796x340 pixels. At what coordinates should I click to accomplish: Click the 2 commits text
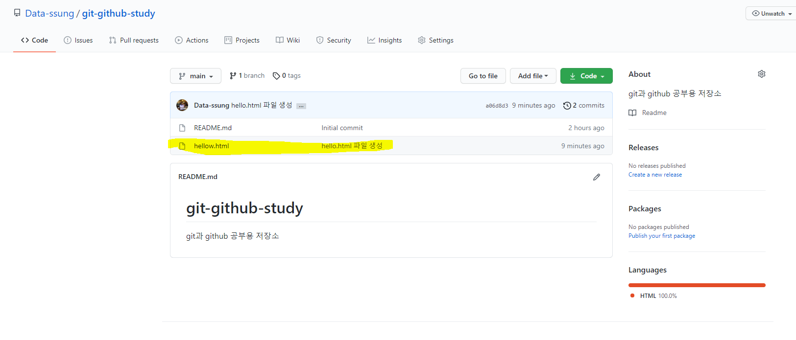point(589,105)
